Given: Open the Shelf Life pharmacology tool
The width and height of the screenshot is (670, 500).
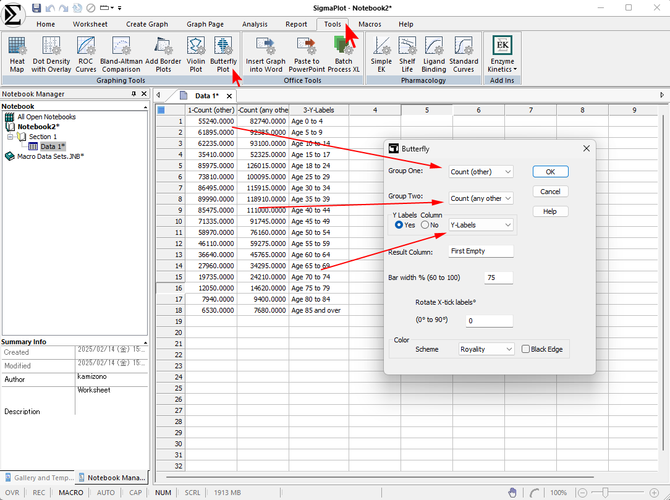Looking at the screenshot, I should coord(407,54).
